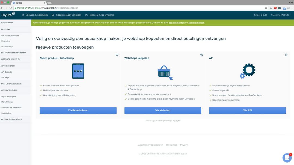Click clock icon next to Modules: Tijd besparen
Screen dimensions: 294x165
23,15
